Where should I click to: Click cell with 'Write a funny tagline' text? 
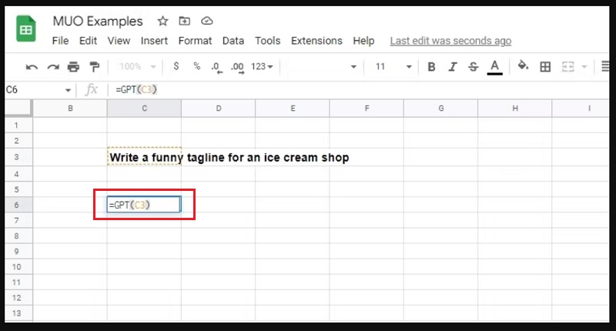click(144, 157)
